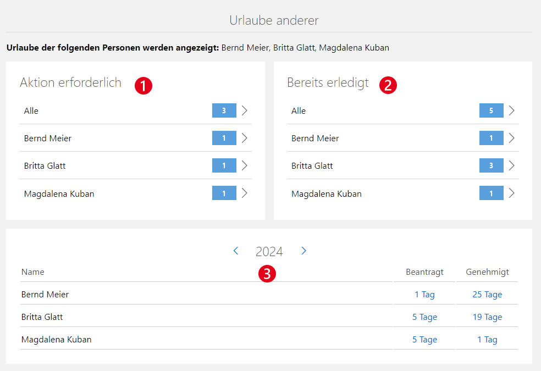This screenshot has height=371, width=541.
Task: Expand Britta Glatt in Bereits erledigt
Action: pos(512,165)
